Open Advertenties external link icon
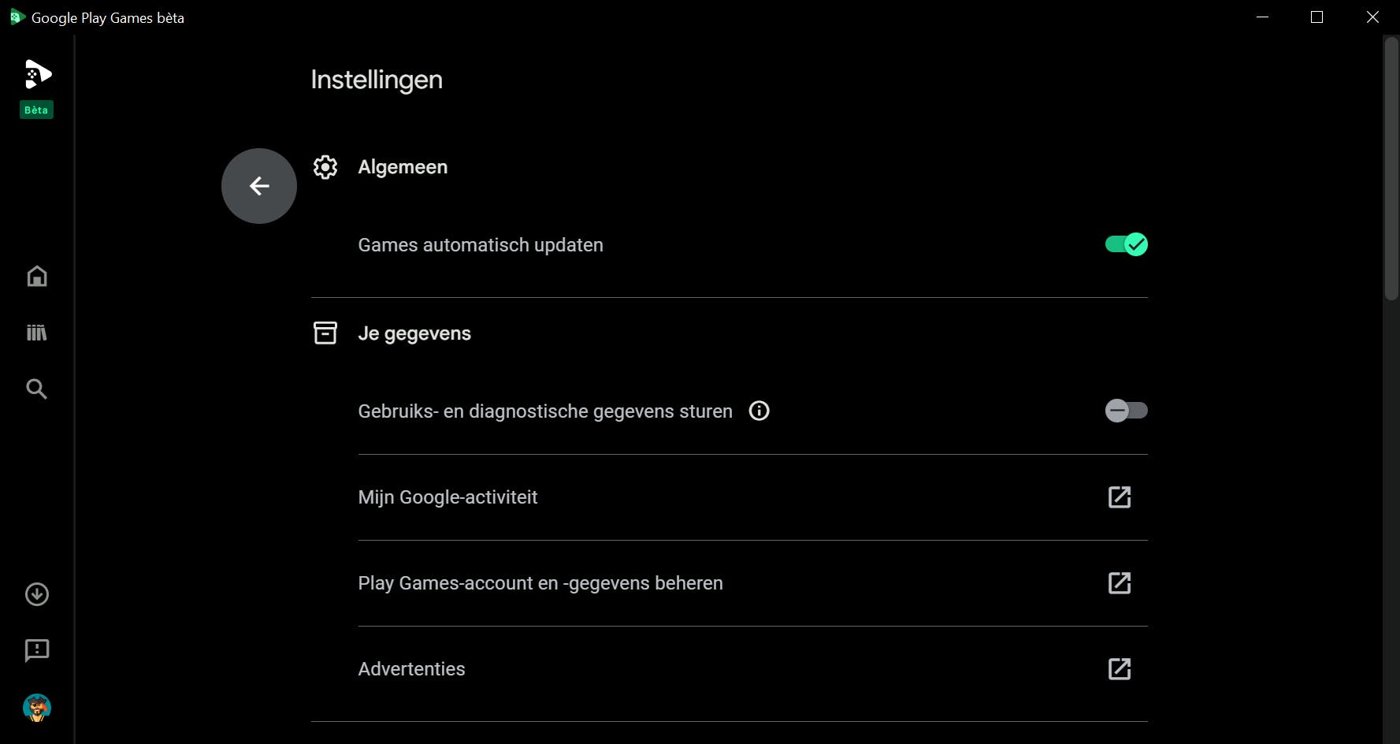The width and height of the screenshot is (1400, 744). (x=1120, y=669)
